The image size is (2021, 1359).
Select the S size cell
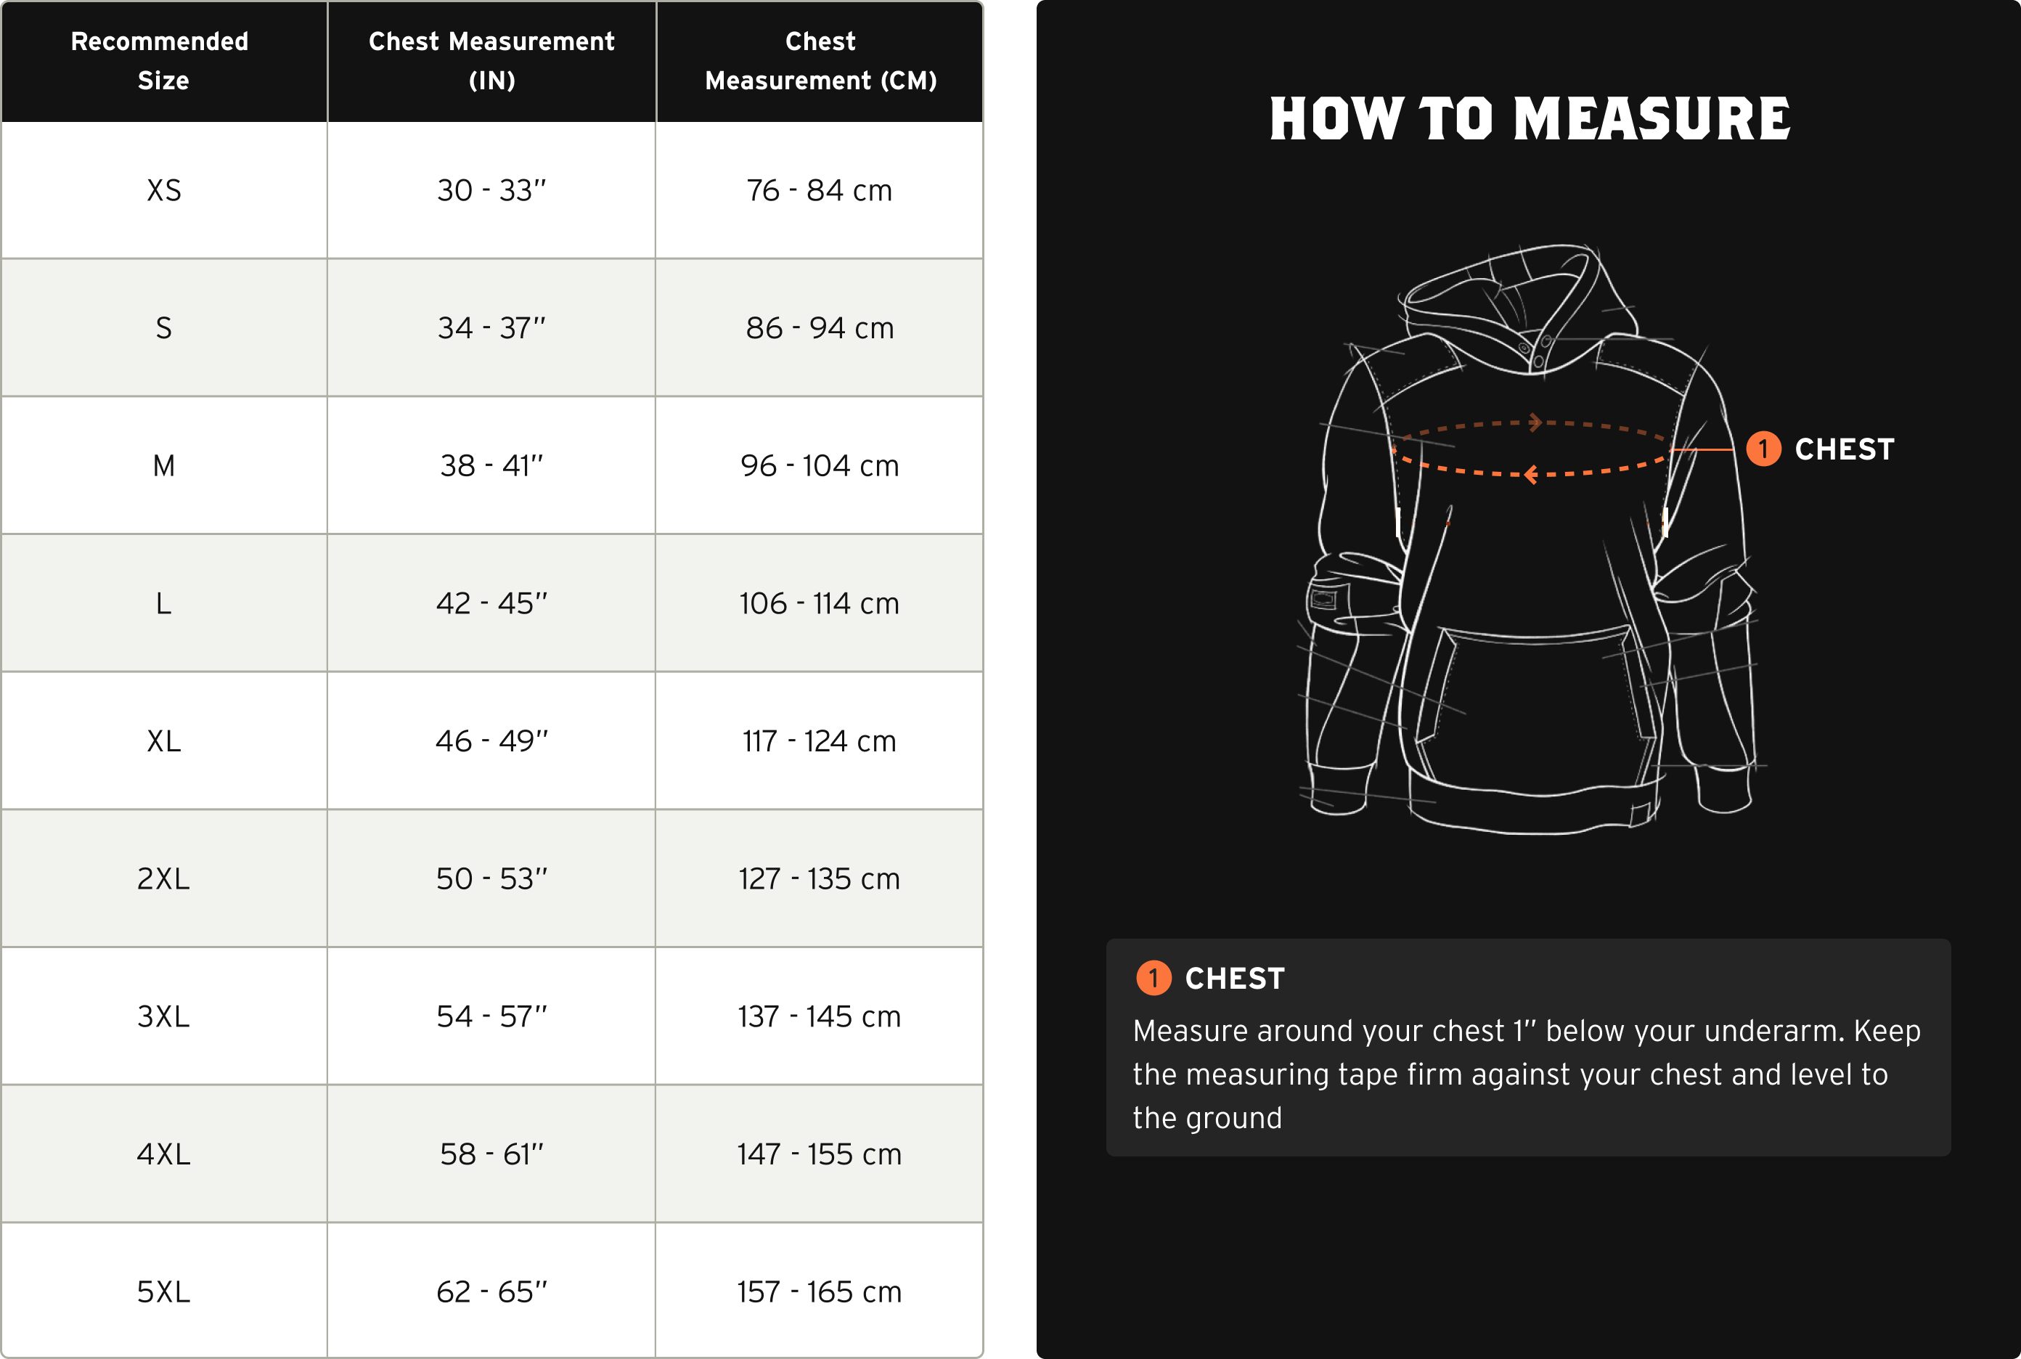164,327
